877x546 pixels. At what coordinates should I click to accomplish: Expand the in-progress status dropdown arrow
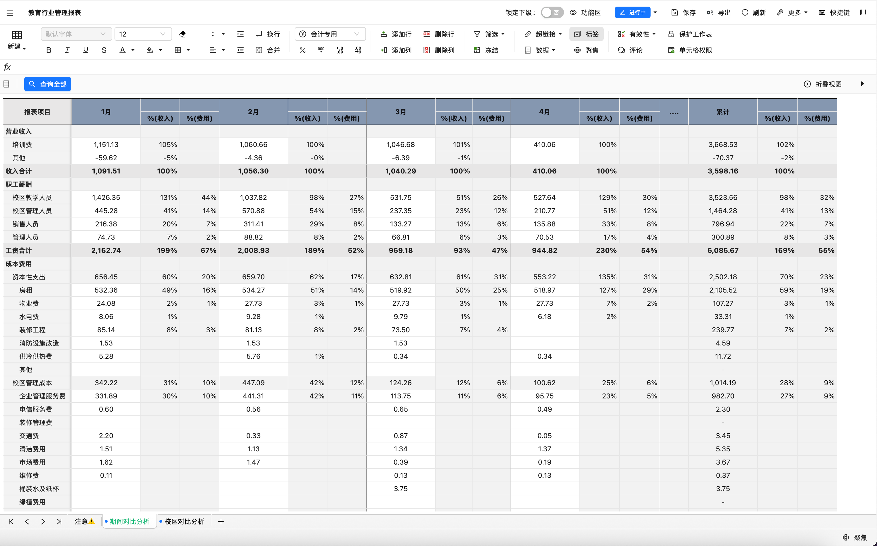(655, 13)
